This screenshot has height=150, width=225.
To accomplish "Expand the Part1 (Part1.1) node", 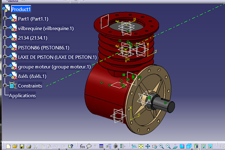I will [5, 18].
